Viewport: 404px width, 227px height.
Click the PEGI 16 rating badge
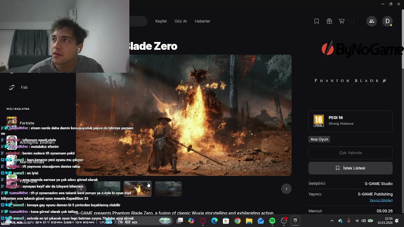319,121
